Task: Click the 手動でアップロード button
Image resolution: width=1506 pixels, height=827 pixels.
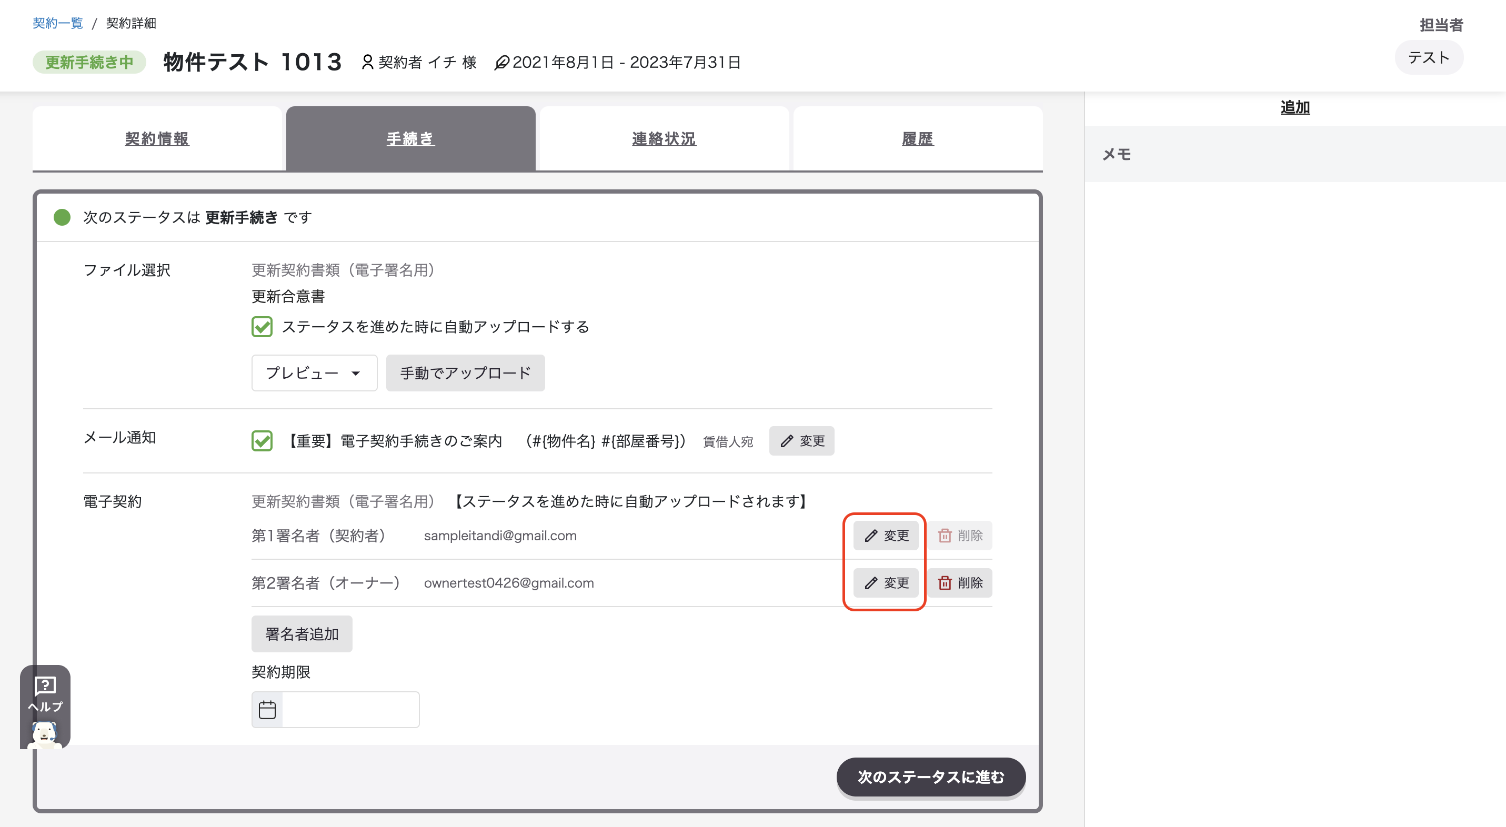Action: pos(465,373)
